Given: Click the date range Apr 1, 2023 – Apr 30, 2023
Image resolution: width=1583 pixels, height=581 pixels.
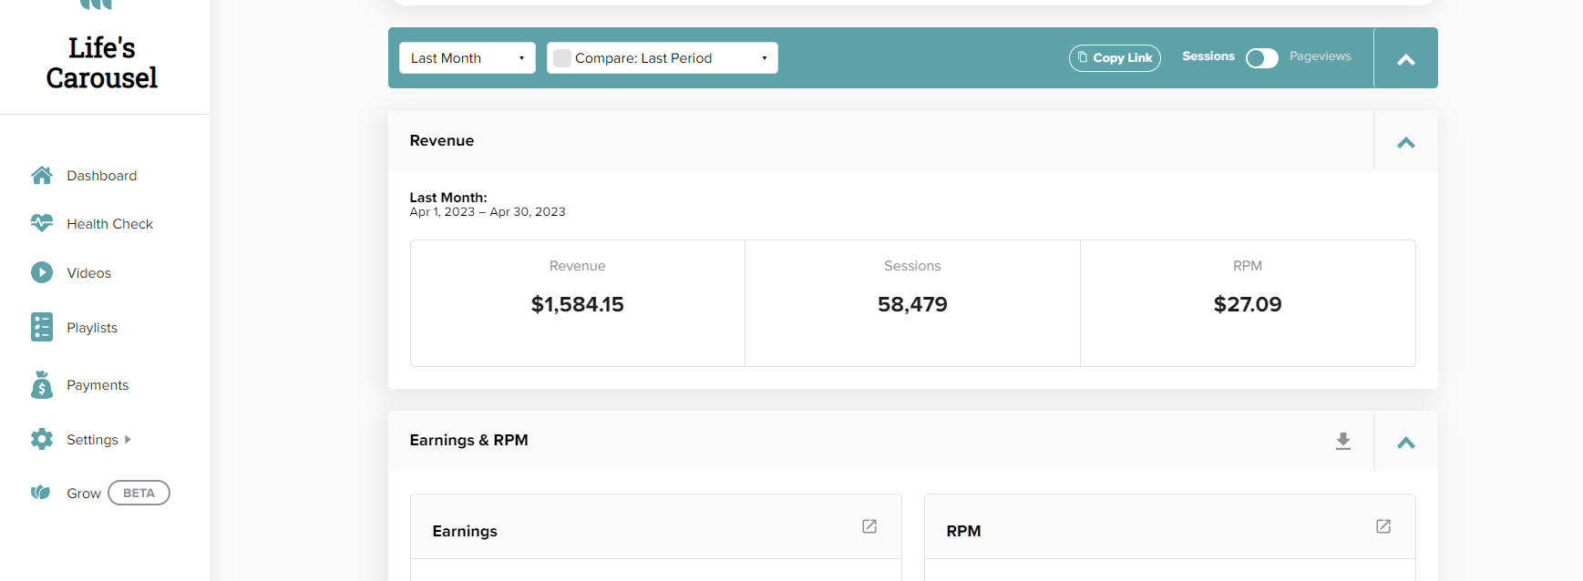Looking at the screenshot, I should (x=488, y=212).
